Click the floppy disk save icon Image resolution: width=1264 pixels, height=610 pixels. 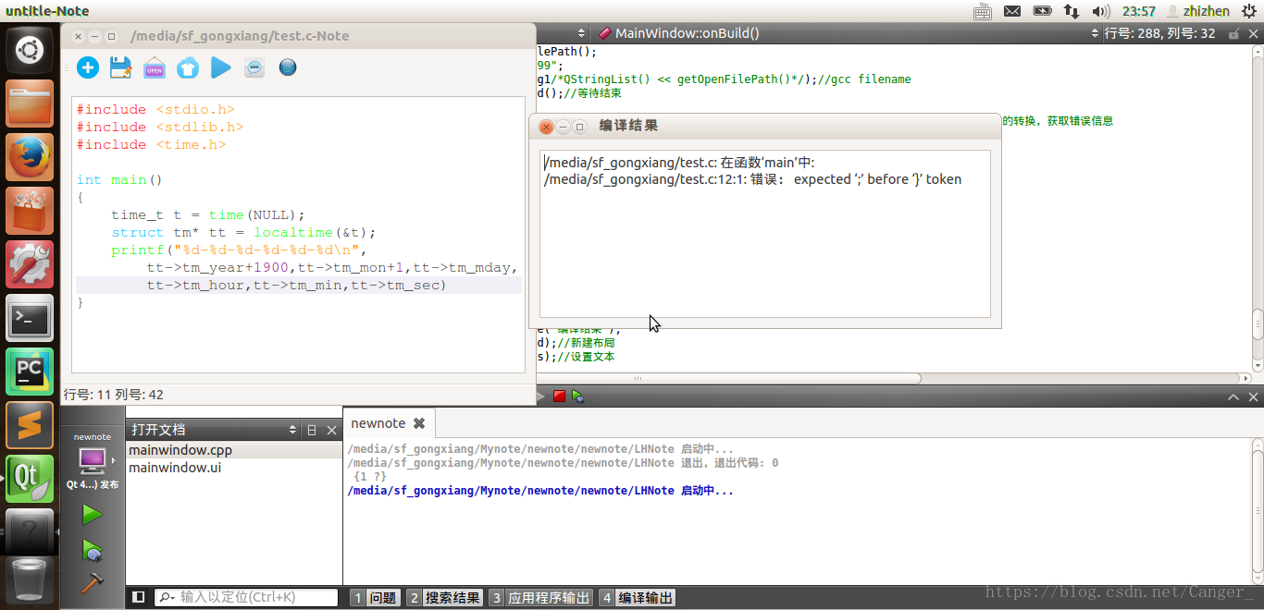pyautogui.click(x=120, y=67)
